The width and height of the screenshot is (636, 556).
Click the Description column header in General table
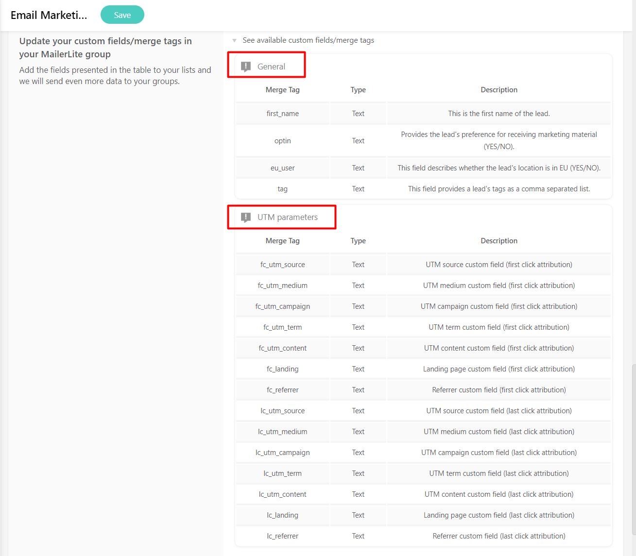pyautogui.click(x=499, y=89)
